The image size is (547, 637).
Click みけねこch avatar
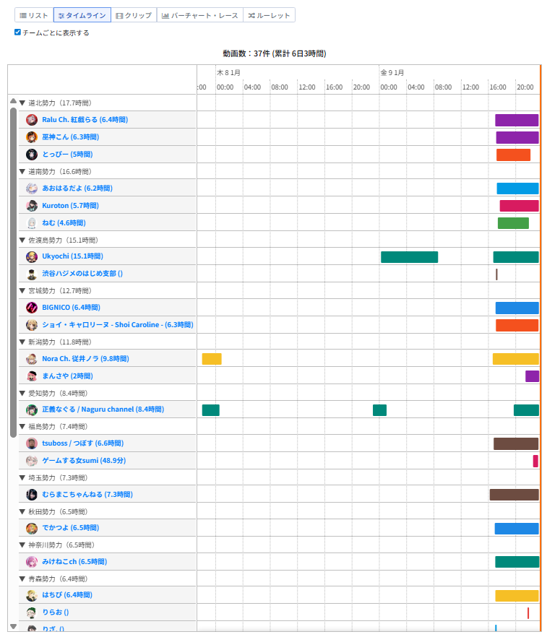[32, 562]
